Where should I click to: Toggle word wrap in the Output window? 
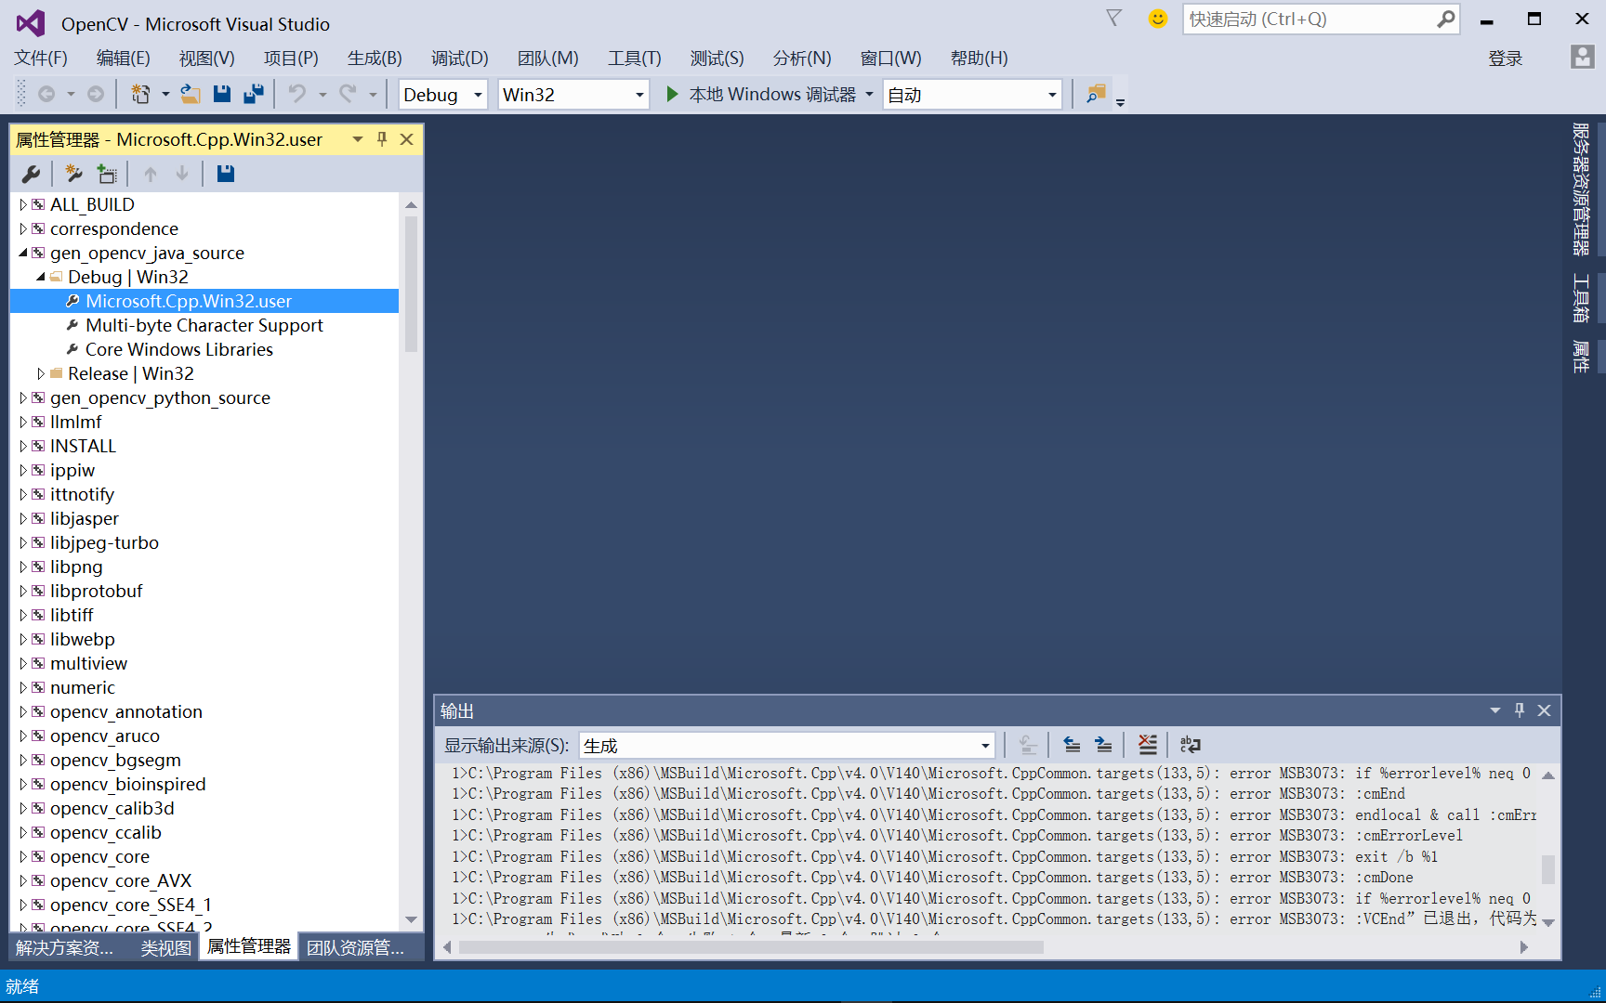pos(1191,744)
